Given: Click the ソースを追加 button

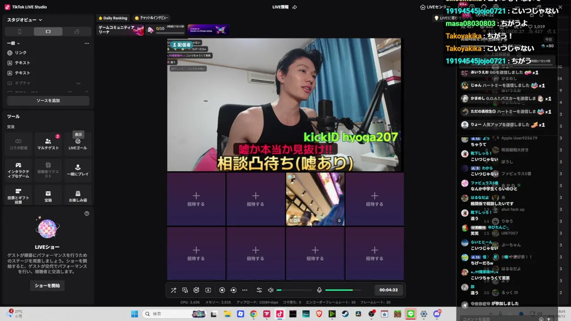Looking at the screenshot, I should point(48,101).
